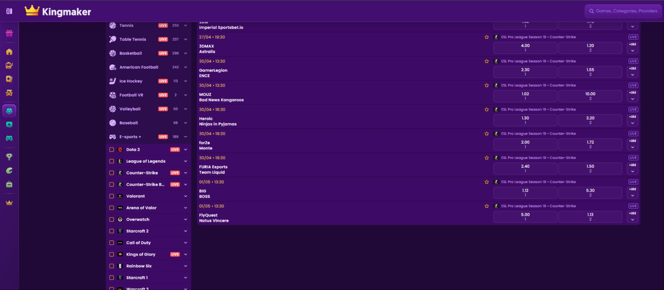Favorite the forZe vs Monte match star
This screenshot has height=290, width=664.
click(x=487, y=134)
